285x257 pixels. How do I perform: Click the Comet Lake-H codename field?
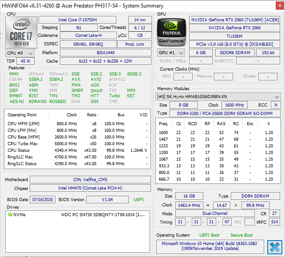coord(88,36)
